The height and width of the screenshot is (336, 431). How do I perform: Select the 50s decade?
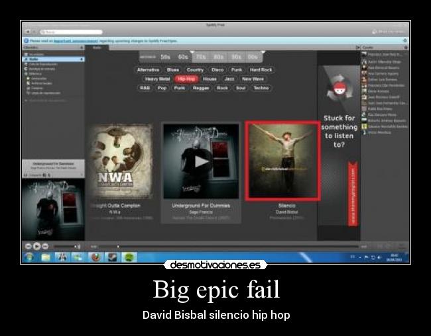click(x=165, y=57)
